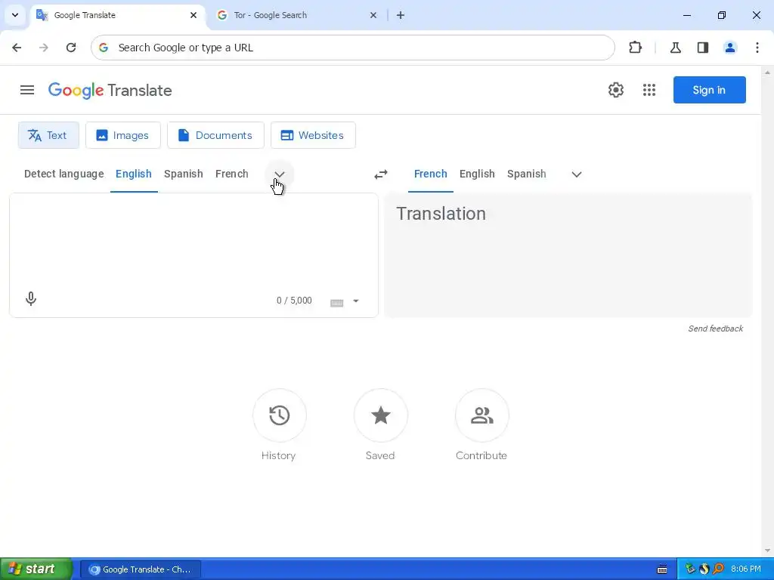774x580 pixels.
Task: Click the taskbar clock 8:06 PM
Action: (746, 569)
